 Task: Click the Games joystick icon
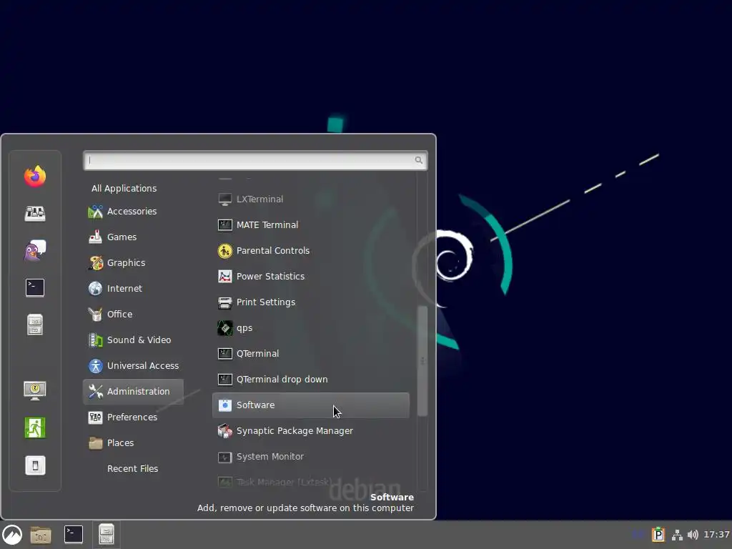(95, 237)
